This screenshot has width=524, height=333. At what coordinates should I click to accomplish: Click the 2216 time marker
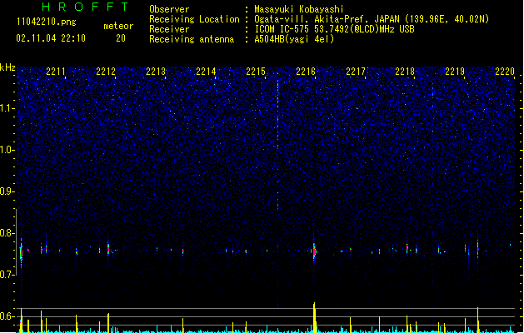[306, 72]
